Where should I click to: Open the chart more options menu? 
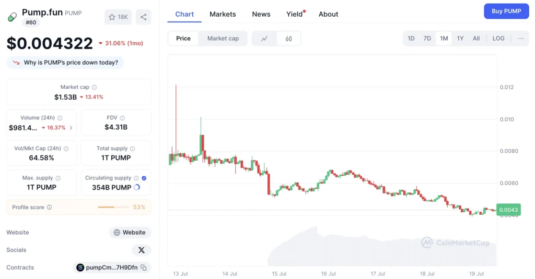point(520,39)
